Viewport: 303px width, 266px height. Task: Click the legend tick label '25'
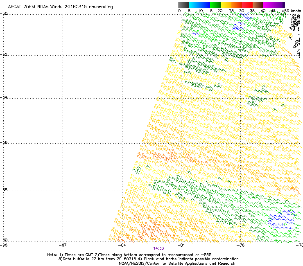(x=231, y=11)
